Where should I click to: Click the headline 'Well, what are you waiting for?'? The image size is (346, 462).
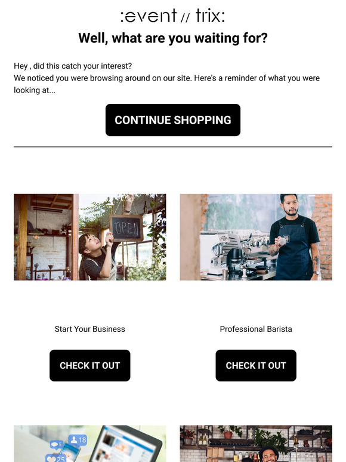(173, 38)
